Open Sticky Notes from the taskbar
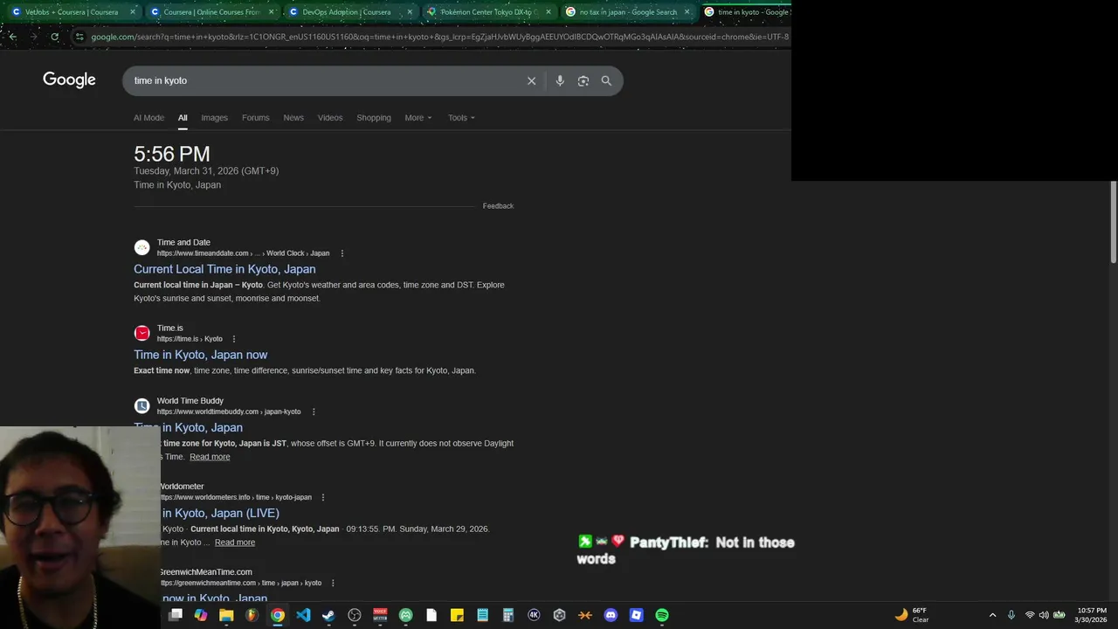The width and height of the screenshot is (1118, 629). click(457, 615)
